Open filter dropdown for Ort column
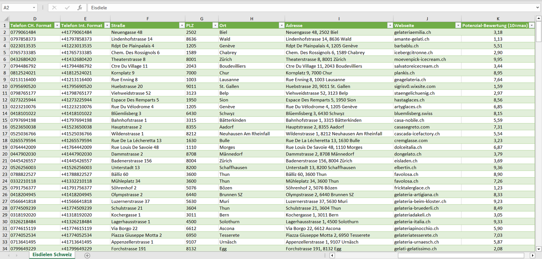 [x=281, y=25]
